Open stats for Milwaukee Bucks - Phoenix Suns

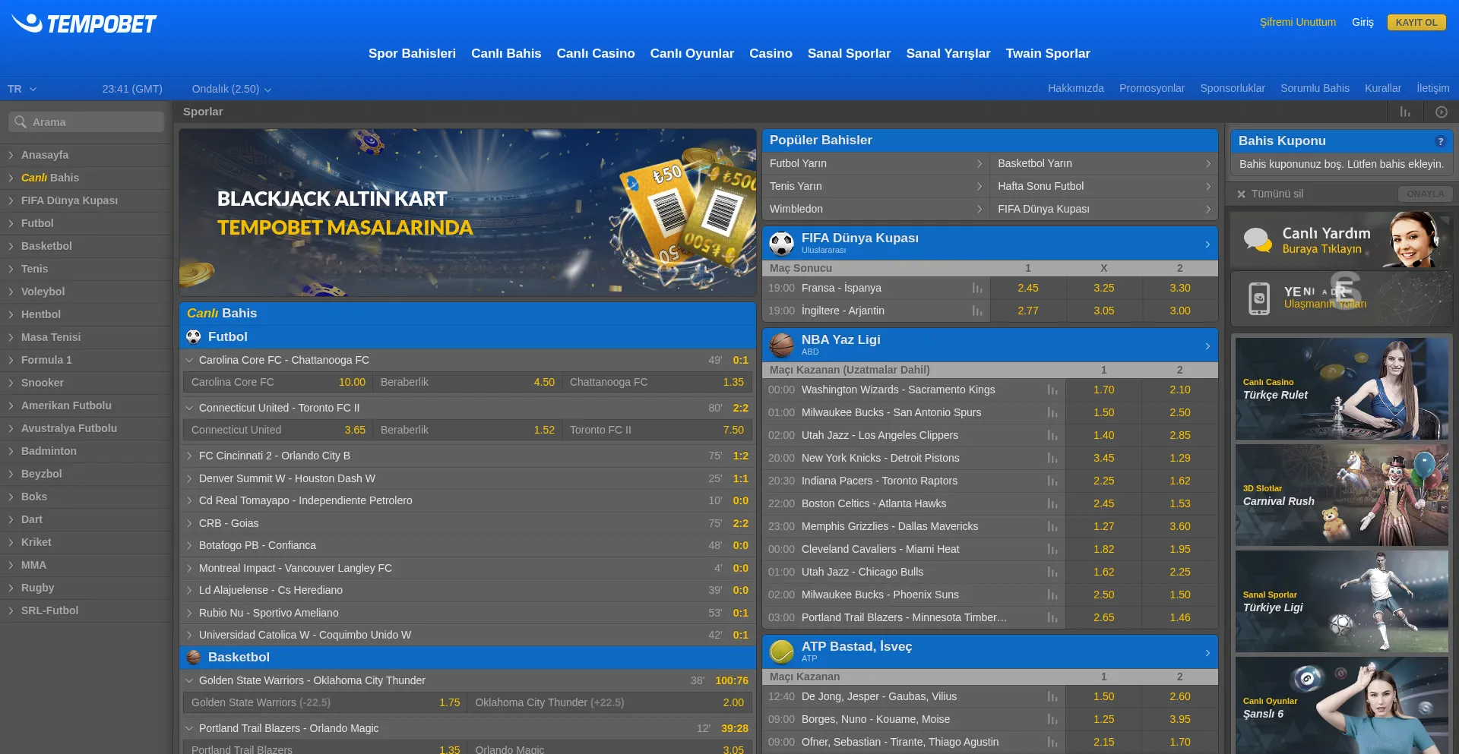tap(1052, 595)
